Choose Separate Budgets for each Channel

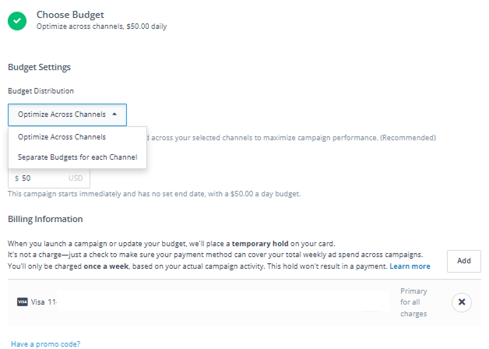pos(77,157)
